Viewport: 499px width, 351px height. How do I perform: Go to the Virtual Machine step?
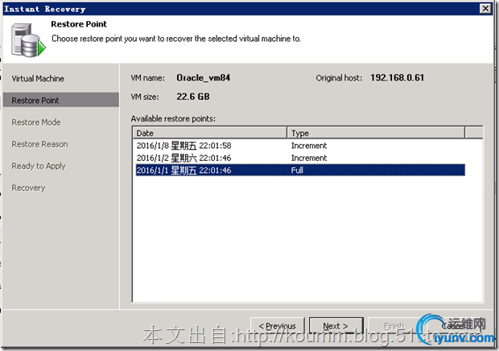pos(38,79)
